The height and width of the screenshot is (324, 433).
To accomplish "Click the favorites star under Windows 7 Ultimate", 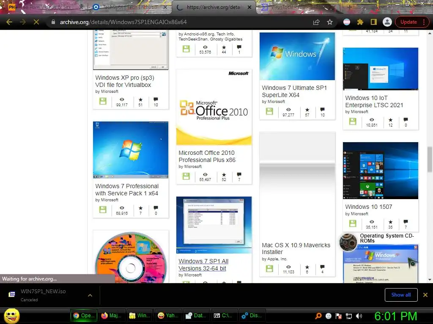I will (307, 110).
